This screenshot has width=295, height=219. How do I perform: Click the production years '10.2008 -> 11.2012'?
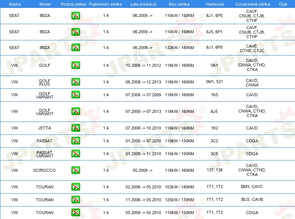point(143,65)
